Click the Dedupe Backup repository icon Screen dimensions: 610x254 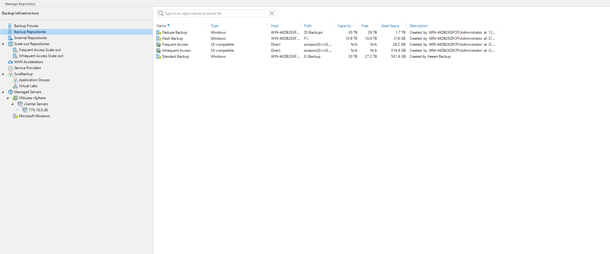159,32
